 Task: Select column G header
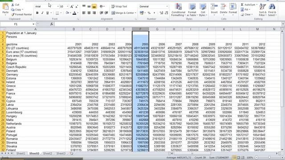(x=157, y=29)
